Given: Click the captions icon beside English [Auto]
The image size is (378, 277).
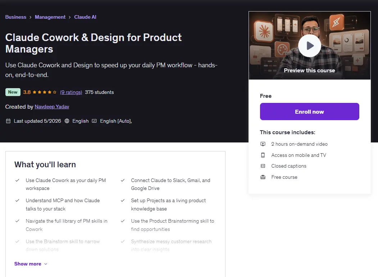Looking at the screenshot, I should tap(94, 121).
